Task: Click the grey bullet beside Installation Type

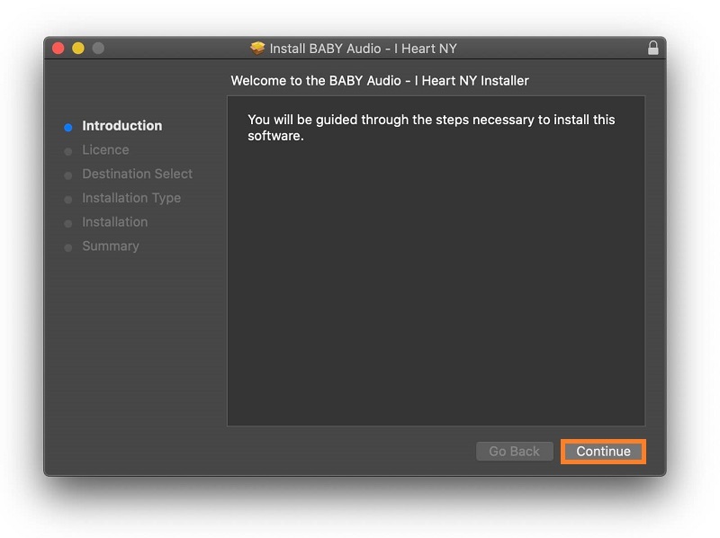Action: pyautogui.click(x=67, y=200)
